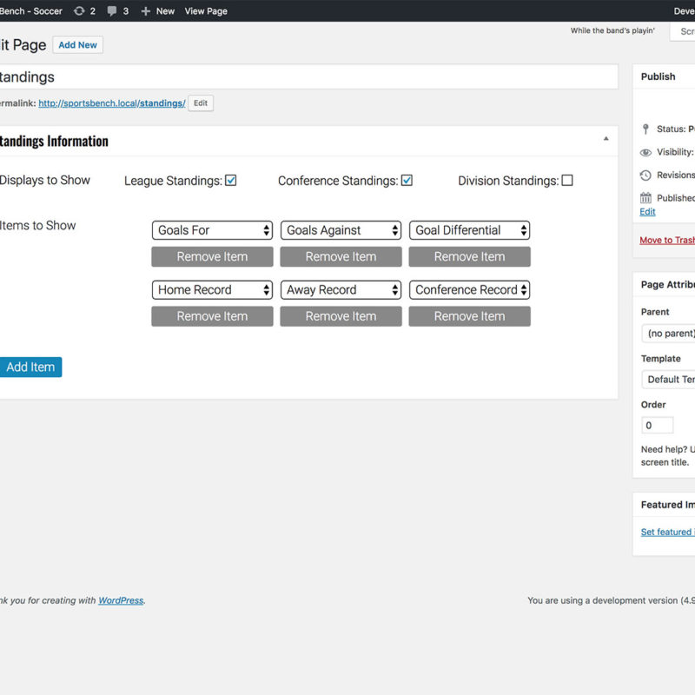Remove the Goal Differential item
Viewport: 695px width, 695px height.
[x=469, y=256]
